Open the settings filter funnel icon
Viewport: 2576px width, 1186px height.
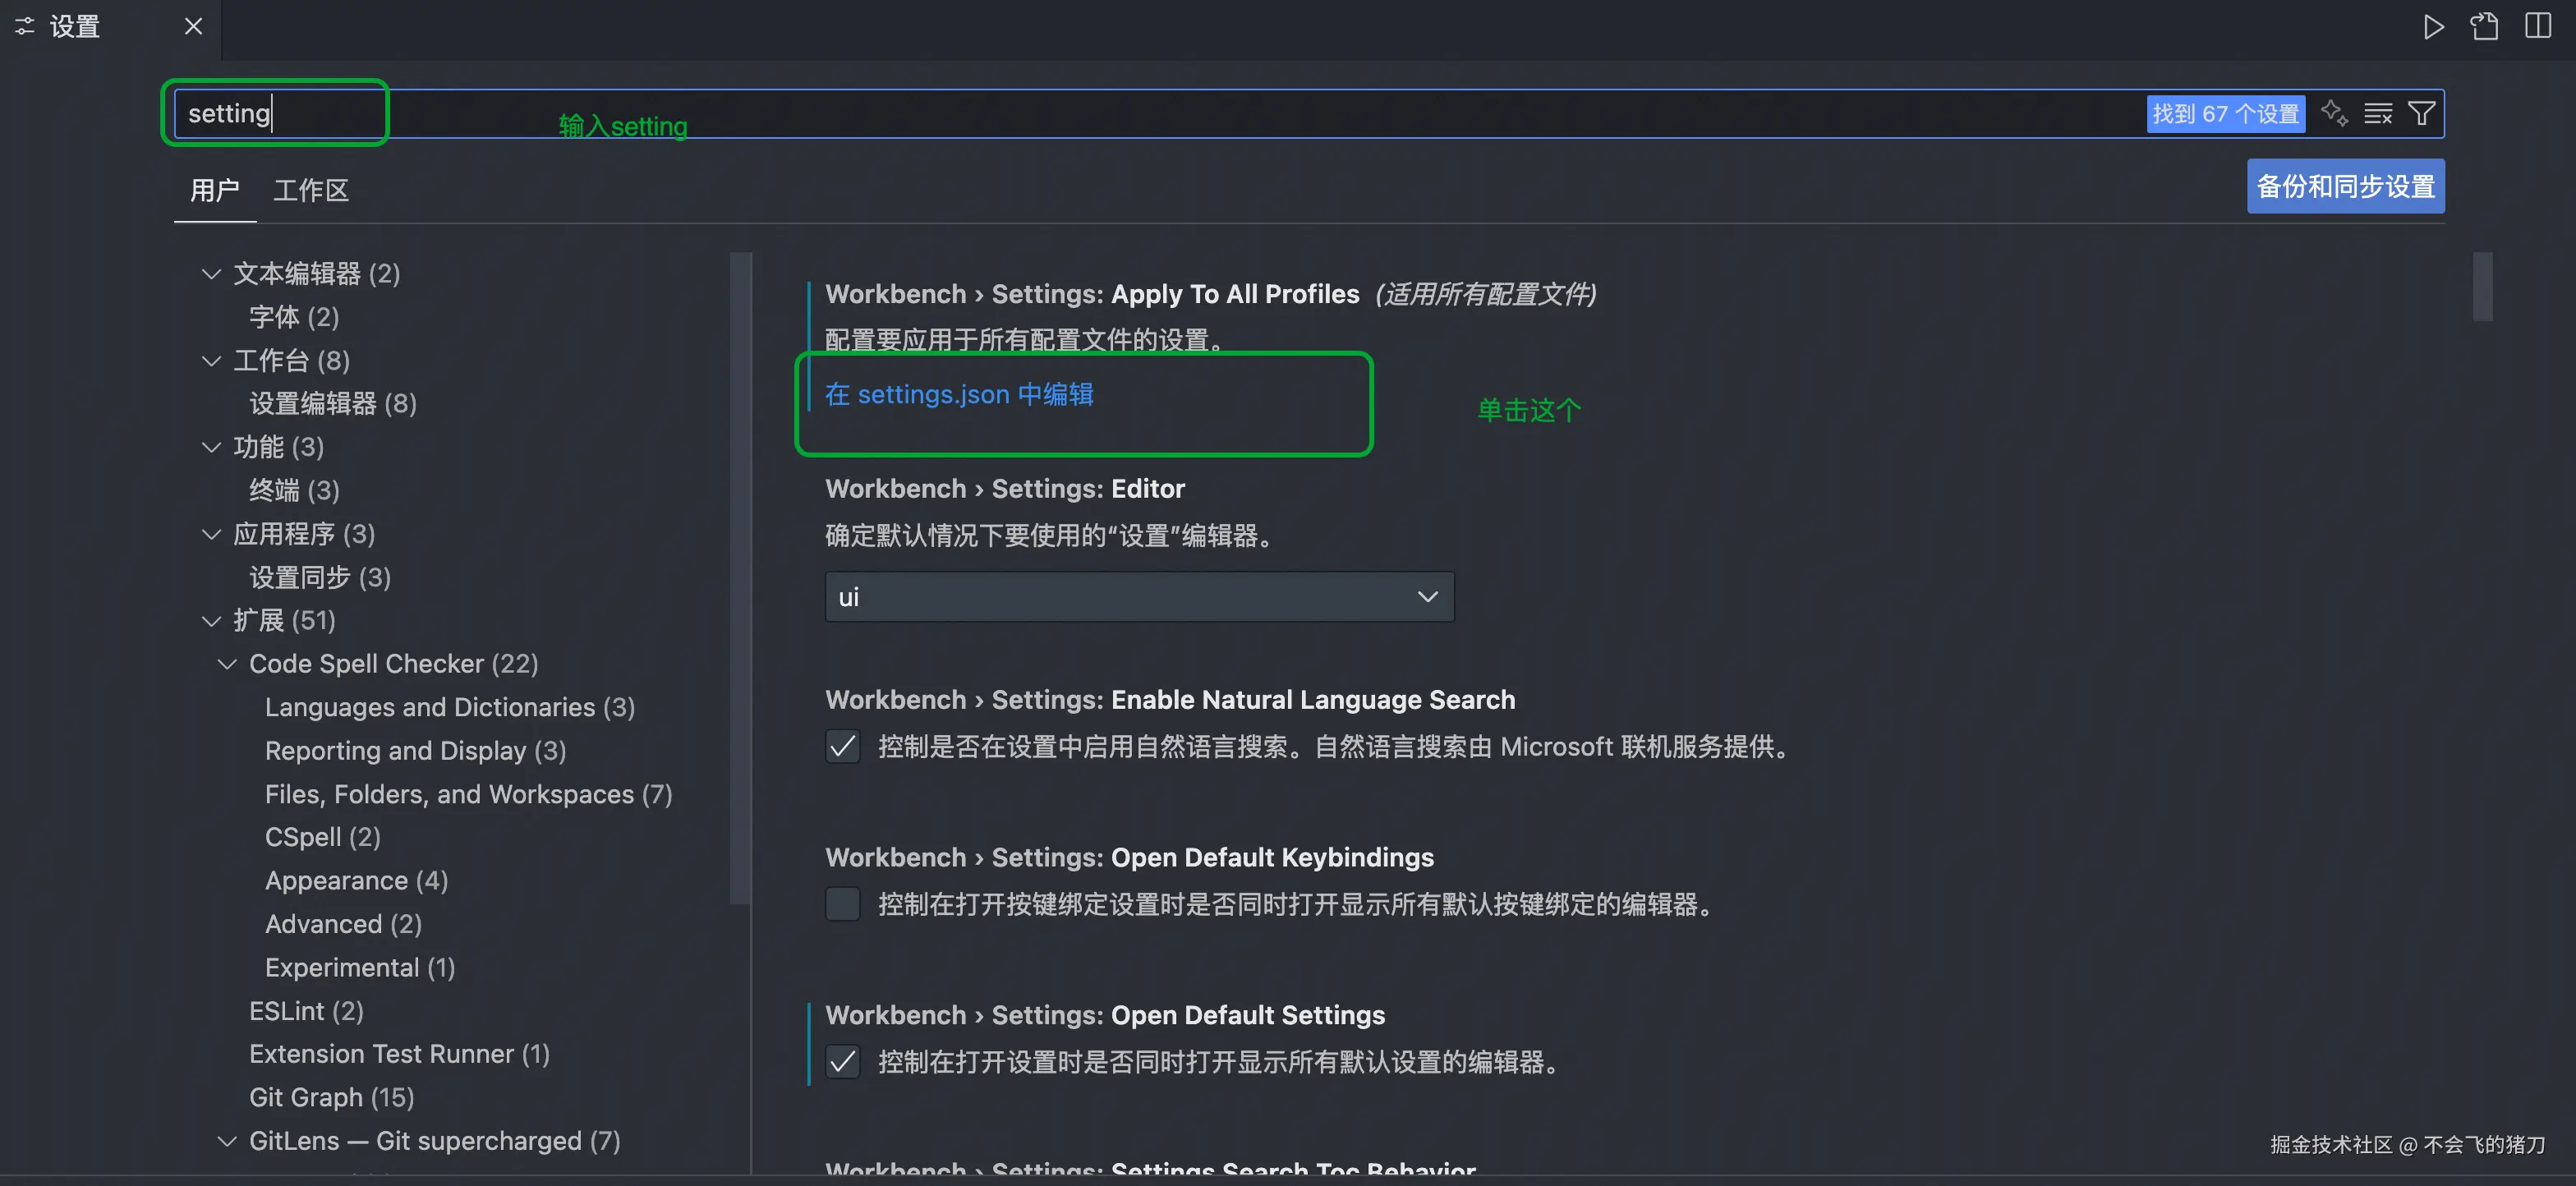coord(2421,113)
